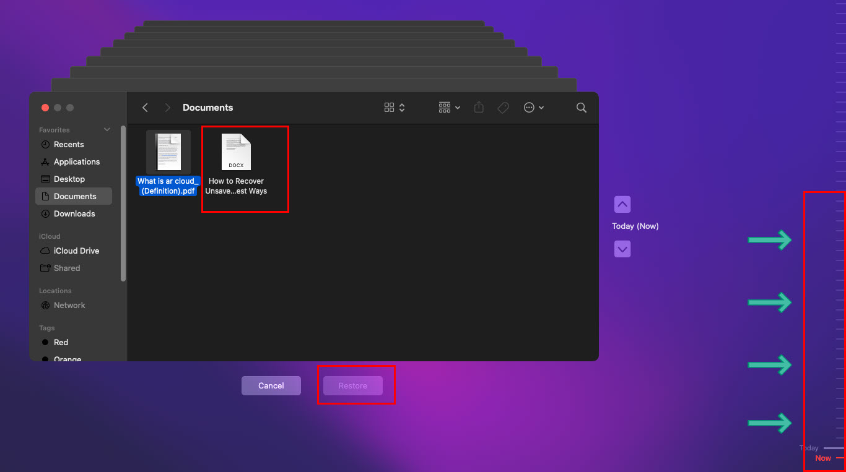Click the Finder back navigation arrow
Viewport: 846px width, 472px height.
(146, 108)
